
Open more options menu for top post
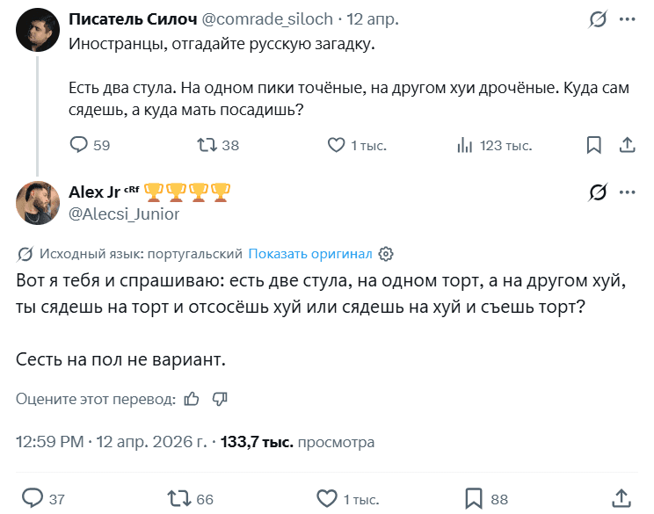pyautogui.click(x=628, y=19)
